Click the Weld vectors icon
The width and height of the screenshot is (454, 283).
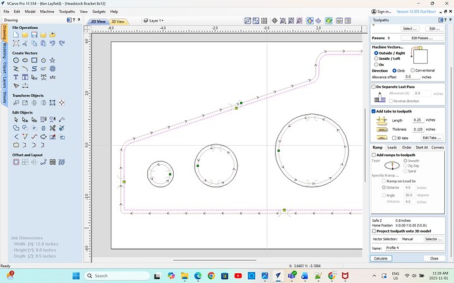click(x=16, y=128)
